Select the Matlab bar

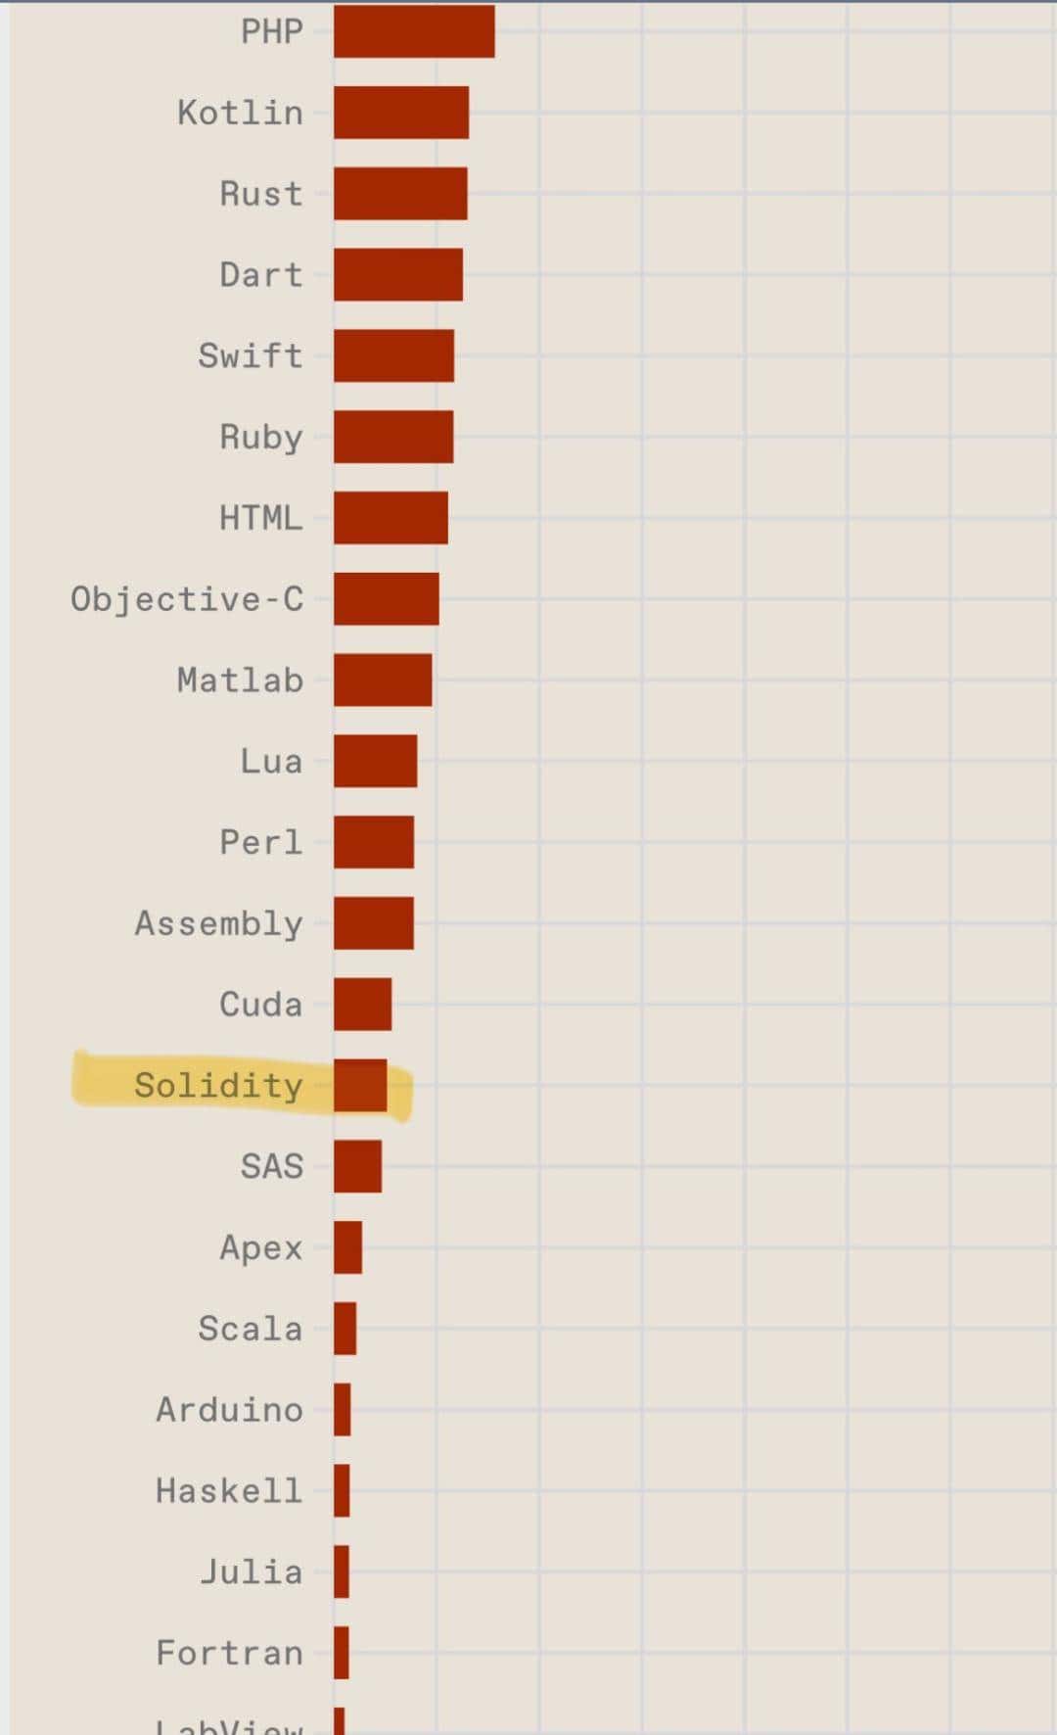tap(383, 680)
